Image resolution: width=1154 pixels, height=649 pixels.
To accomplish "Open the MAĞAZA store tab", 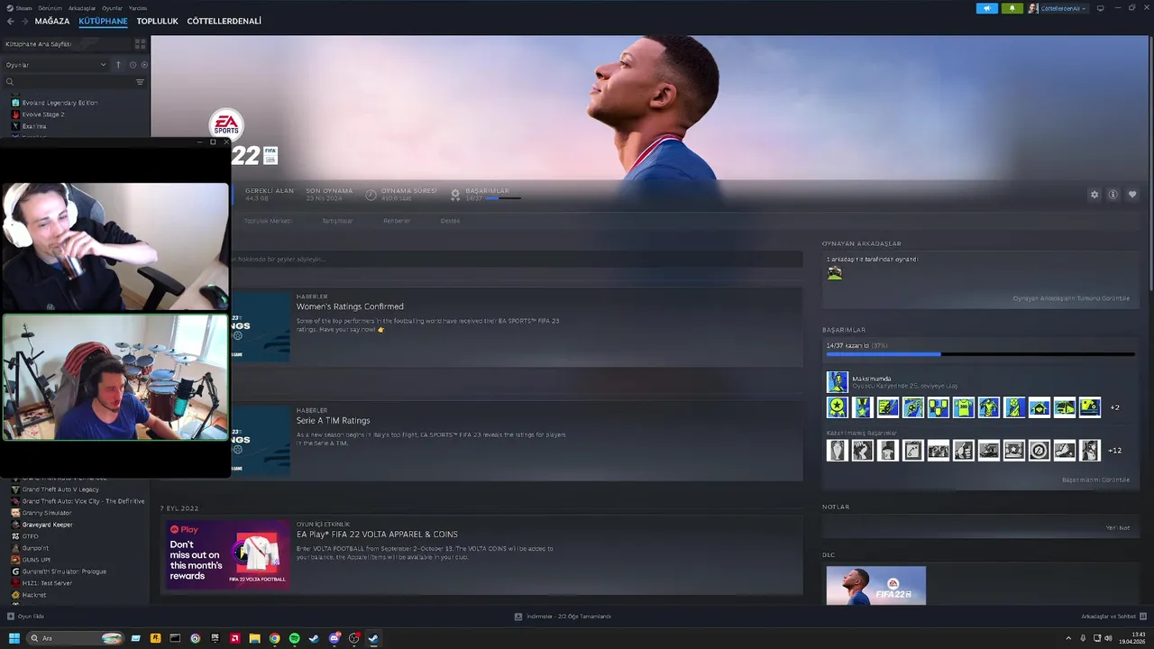I will click(52, 21).
